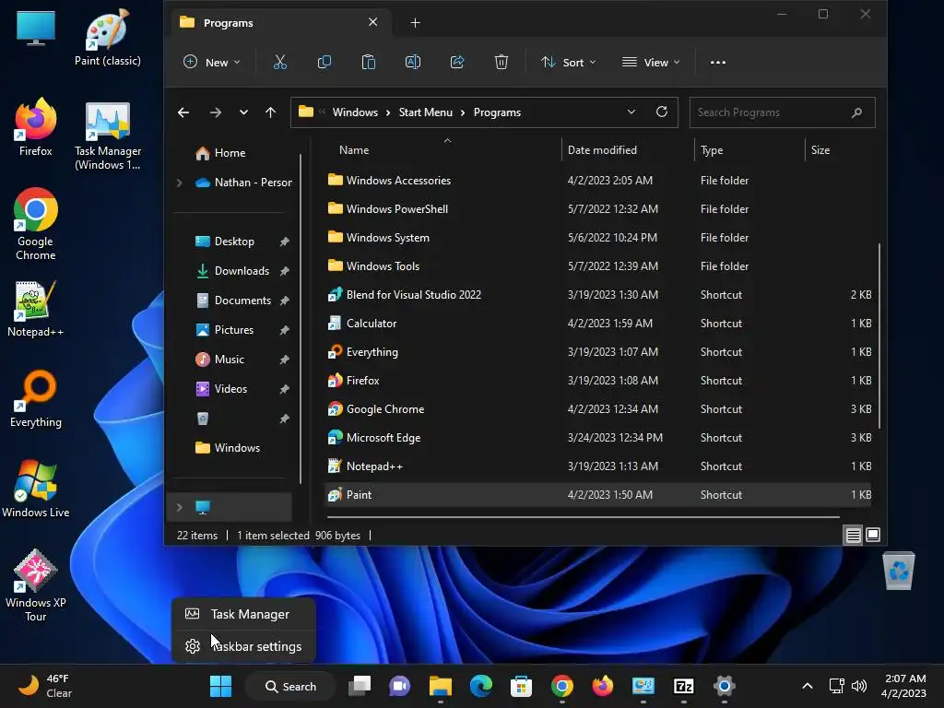Click the Share icon in toolbar
This screenshot has height=708, width=944.
pos(457,62)
